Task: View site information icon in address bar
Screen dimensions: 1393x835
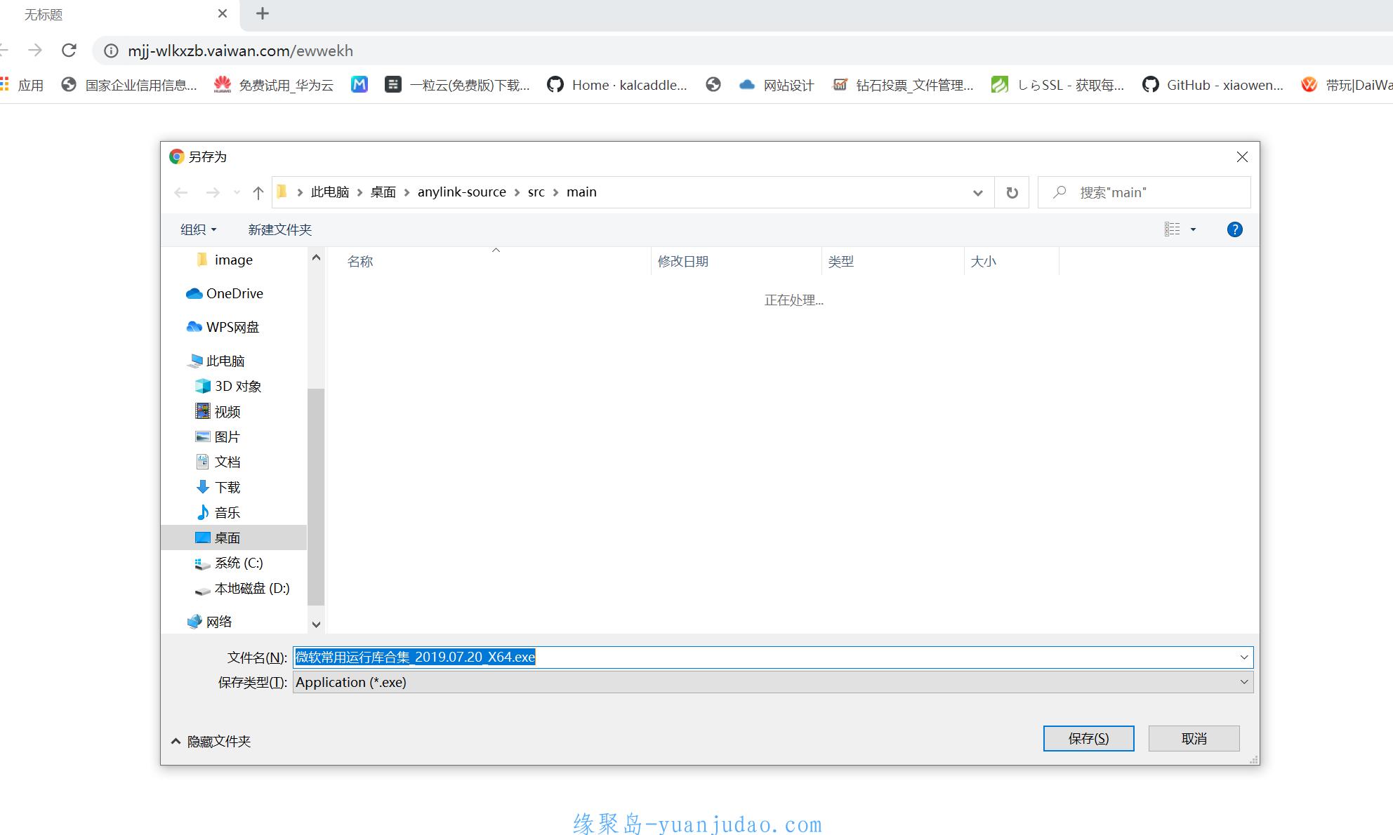Action: [x=111, y=51]
